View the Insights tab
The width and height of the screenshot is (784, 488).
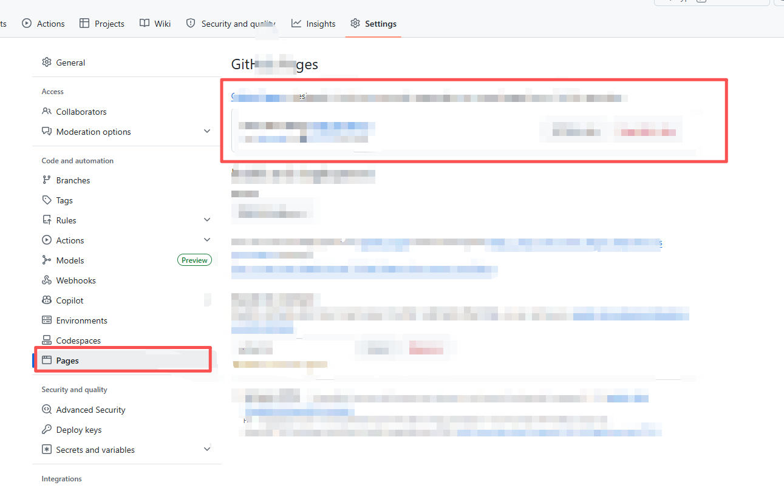click(313, 24)
